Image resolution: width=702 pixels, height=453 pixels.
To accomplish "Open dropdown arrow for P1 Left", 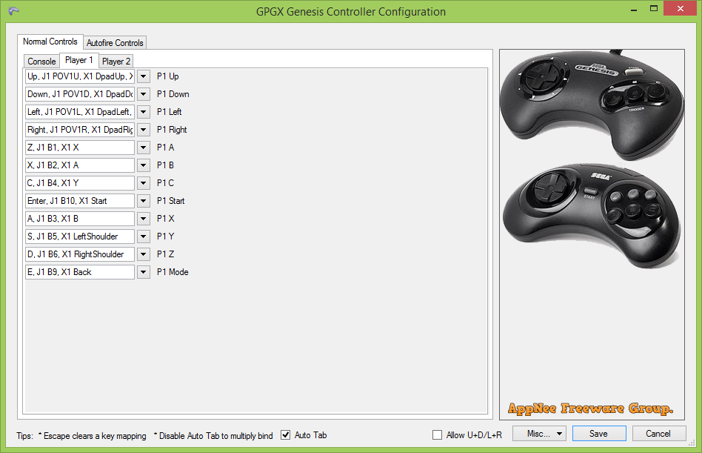I will [143, 112].
